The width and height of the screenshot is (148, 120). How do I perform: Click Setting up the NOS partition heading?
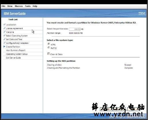pos(61,61)
